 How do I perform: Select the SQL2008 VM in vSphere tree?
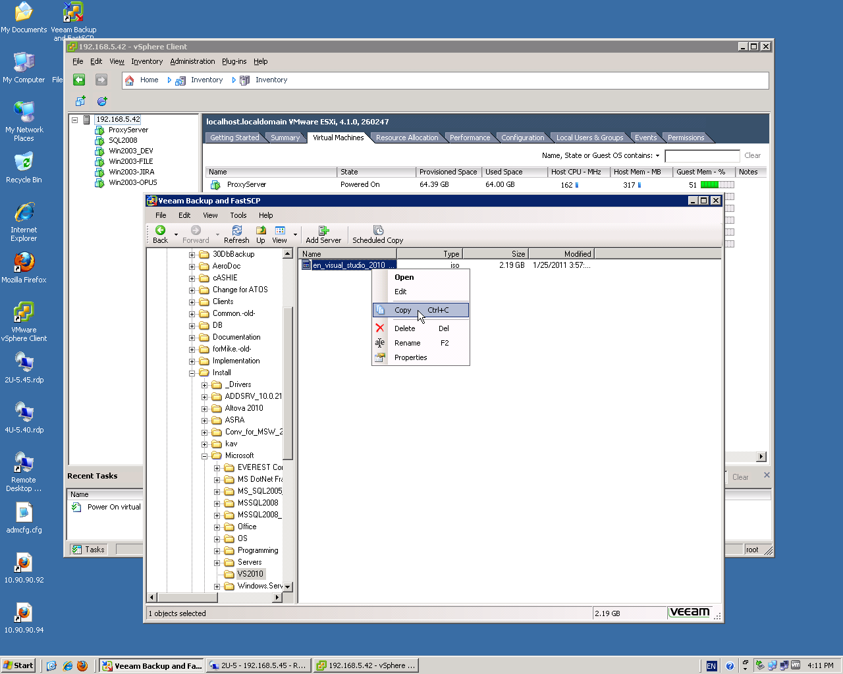(x=123, y=141)
